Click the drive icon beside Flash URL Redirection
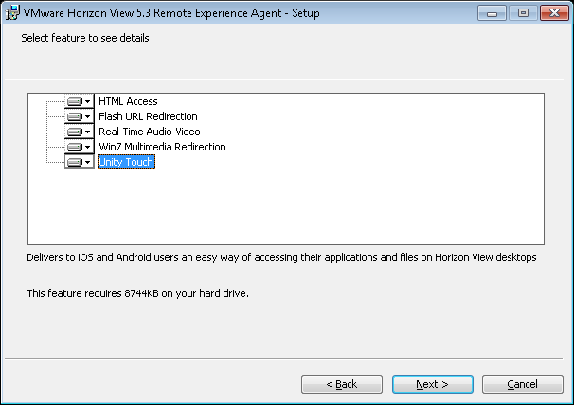574x405 pixels. click(75, 116)
